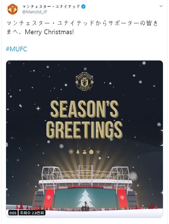Click the gold club crest in video

[84, 81]
